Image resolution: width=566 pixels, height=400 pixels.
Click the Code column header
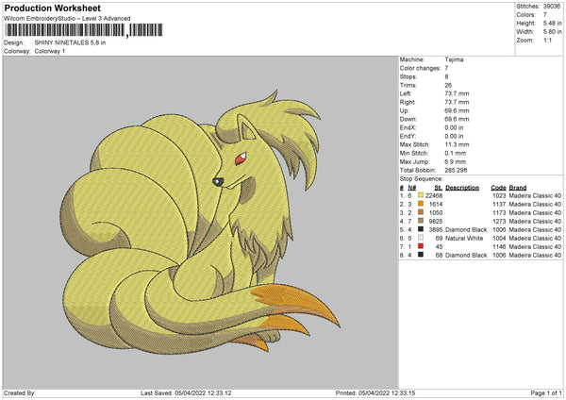pyautogui.click(x=498, y=187)
